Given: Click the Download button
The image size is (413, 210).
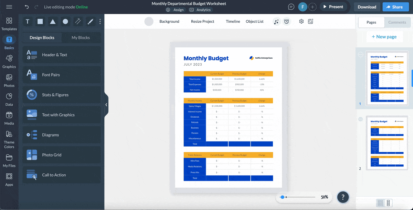Looking at the screenshot, I should click(x=367, y=7).
